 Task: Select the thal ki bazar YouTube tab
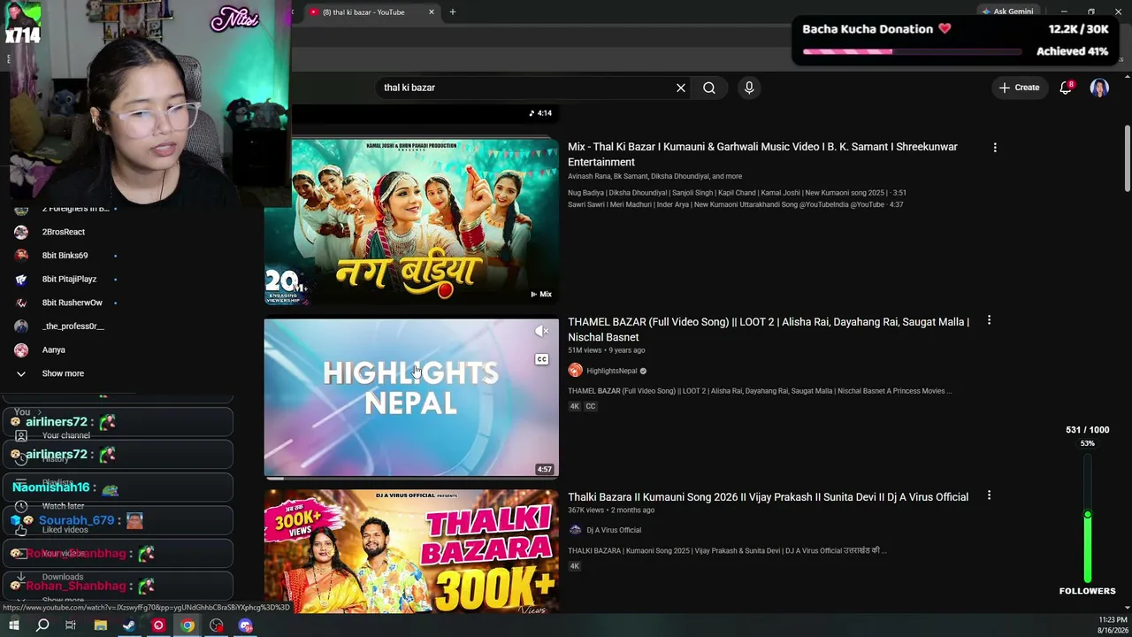371,12
